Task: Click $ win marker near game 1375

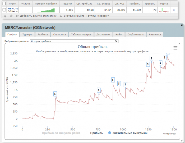Action: pyautogui.click(x=160, y=63)
